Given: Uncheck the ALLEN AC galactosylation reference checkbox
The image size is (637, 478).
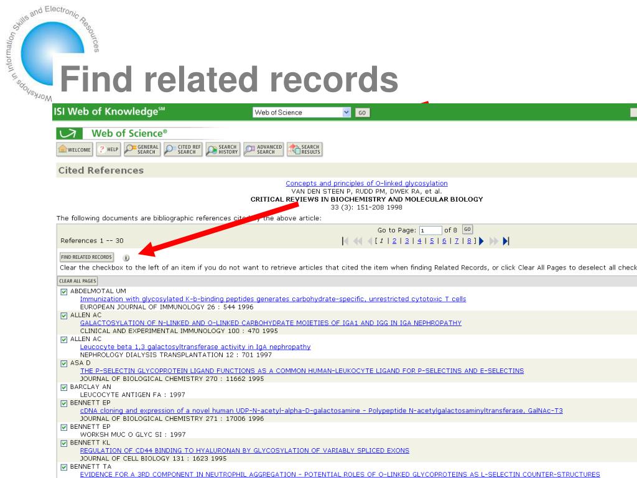Looking at the screenshot, I should coord(64,316).
